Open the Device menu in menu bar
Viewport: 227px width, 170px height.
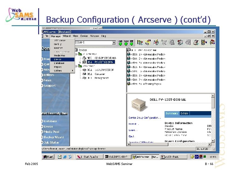(x=84, y=36)
